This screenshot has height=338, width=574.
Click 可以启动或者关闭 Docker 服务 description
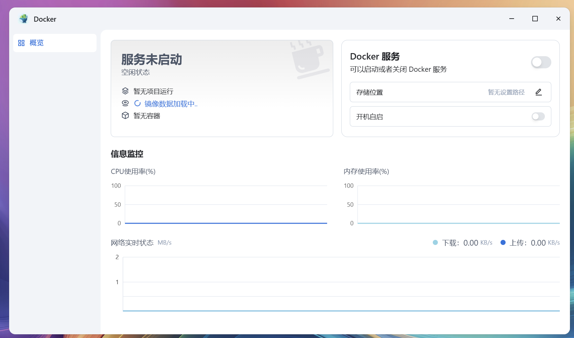[x=399, y=69]
